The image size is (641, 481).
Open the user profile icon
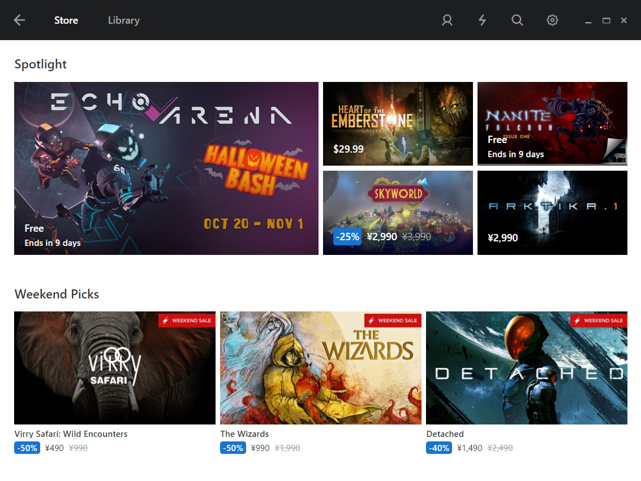(447, 20)
